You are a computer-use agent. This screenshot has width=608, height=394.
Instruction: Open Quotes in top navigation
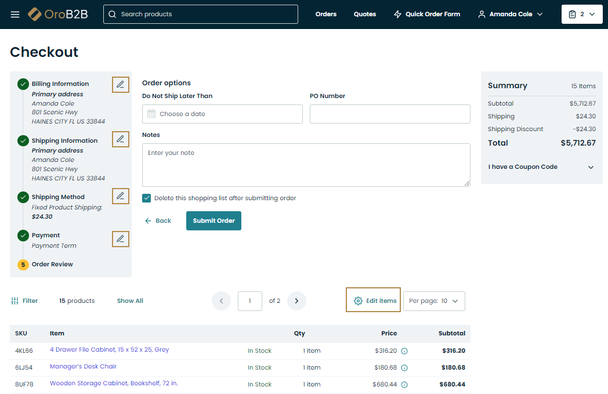pos(364,15)
